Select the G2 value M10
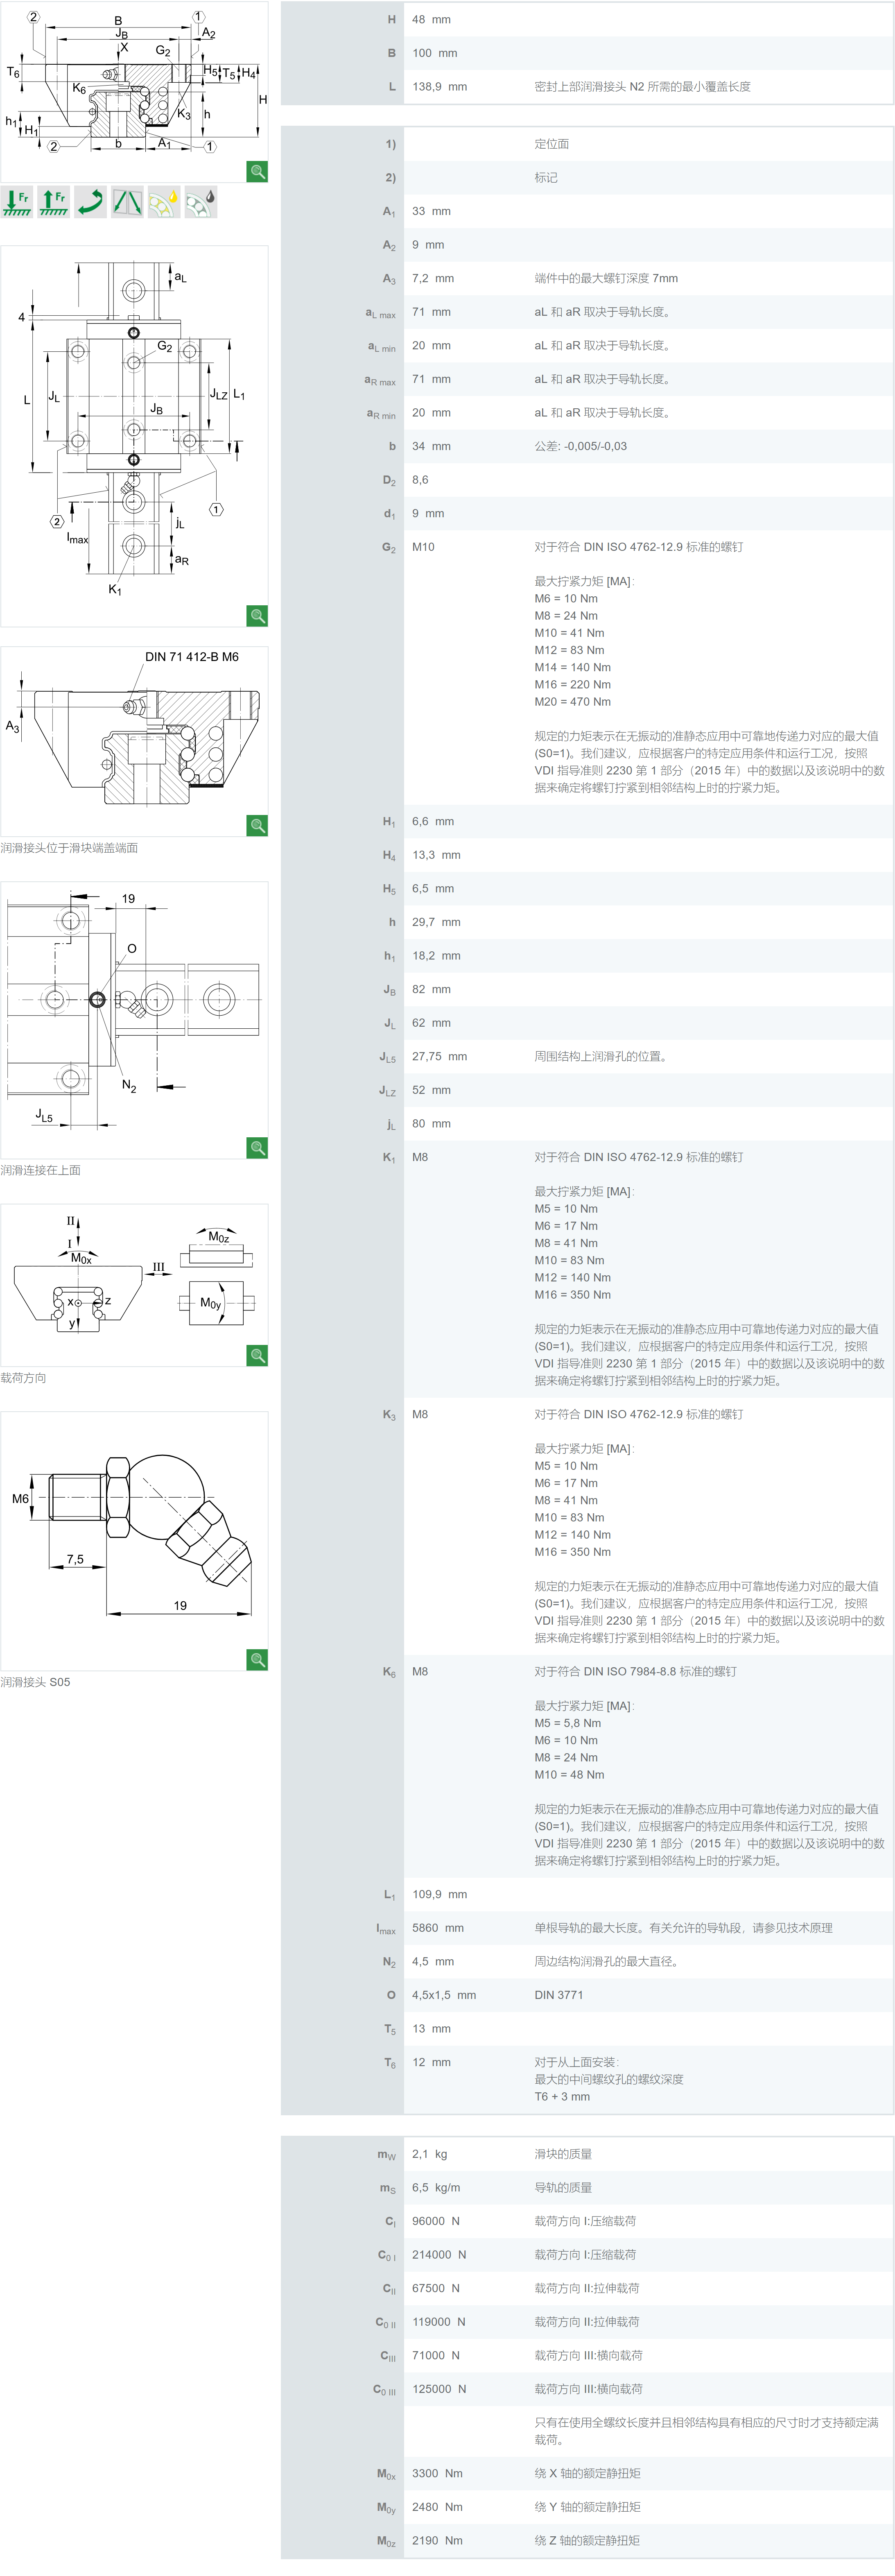This screenshot has height=2576, width=895. (423, 547)
